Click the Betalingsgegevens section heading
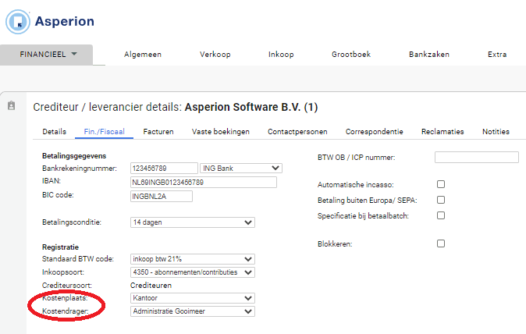Viewport: 526px width, 334px height. point(74,156)
